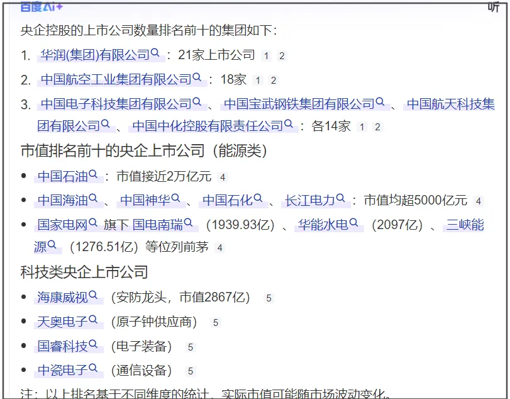Image resolution: width=510 pixels, height=399 pixels.
Task: Click the value (1939.93亿)
Action: pyautogui.click(x=240, y=225)
